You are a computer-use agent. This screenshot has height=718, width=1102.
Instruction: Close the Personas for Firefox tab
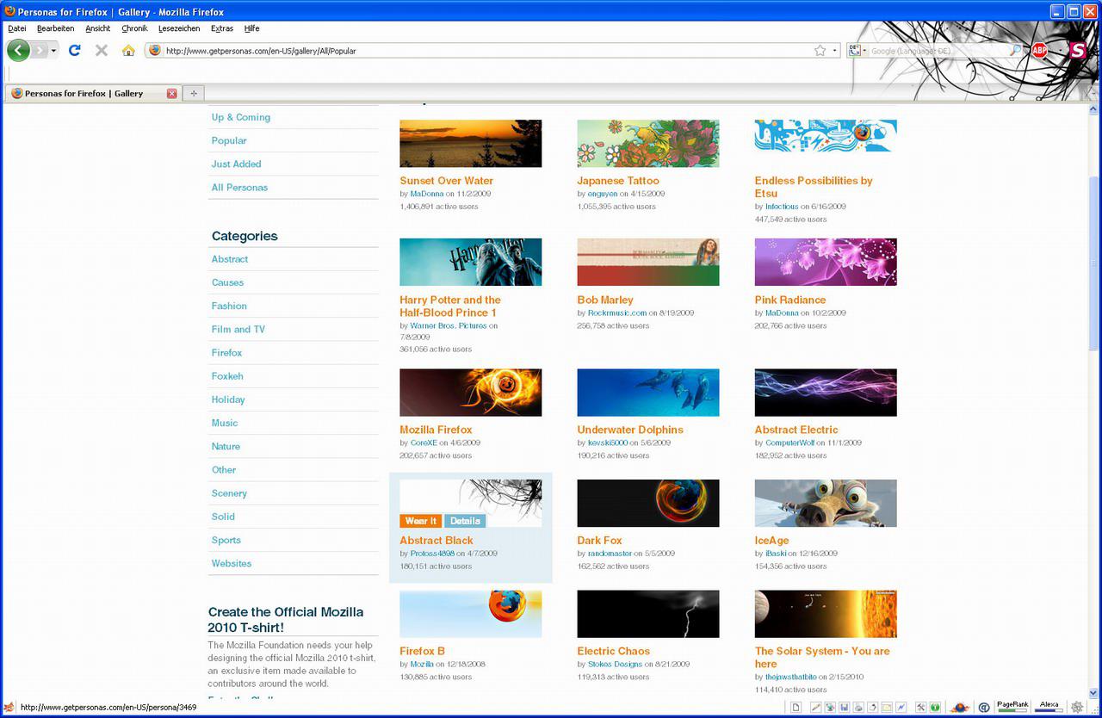171,93
